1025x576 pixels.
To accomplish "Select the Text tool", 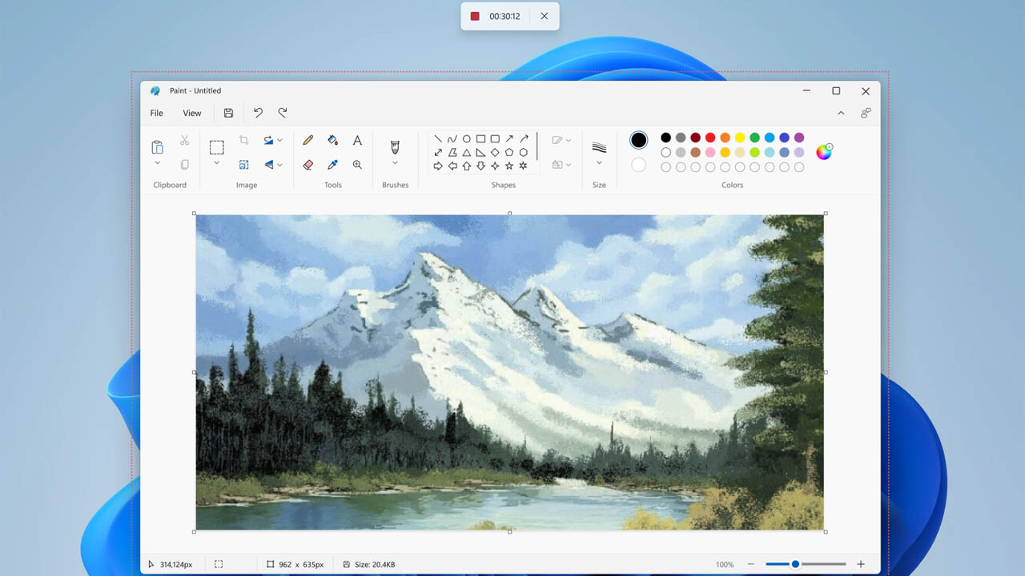I will click(x=357, y=140).
